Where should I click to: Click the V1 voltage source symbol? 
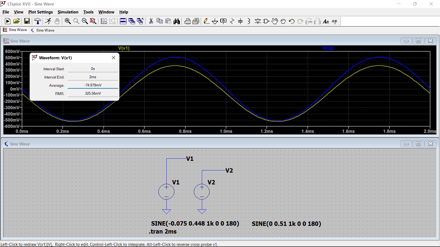coord(166,192)
